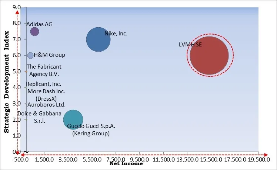Click the Fabricant Agency data point marker
This screenshot has height=170, width=277.
point(26,72)
